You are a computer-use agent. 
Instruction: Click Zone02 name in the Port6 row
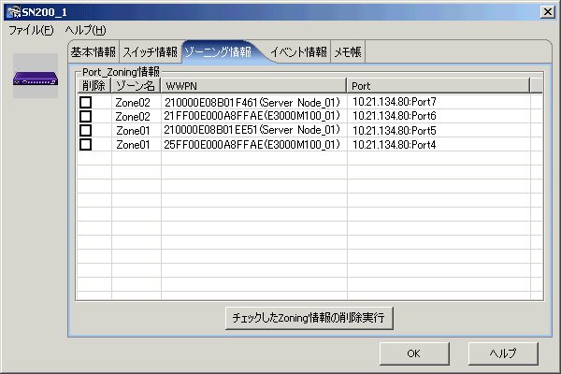(x=133, y=117)
